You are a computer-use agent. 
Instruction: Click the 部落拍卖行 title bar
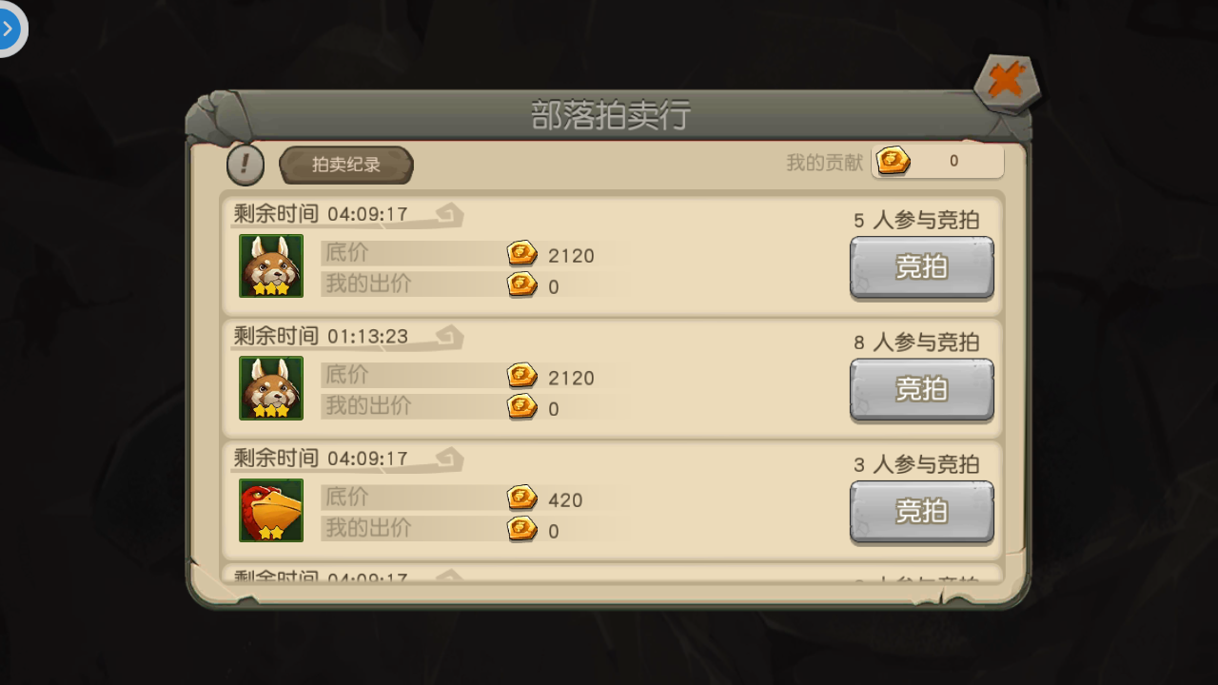pos(609,115)
